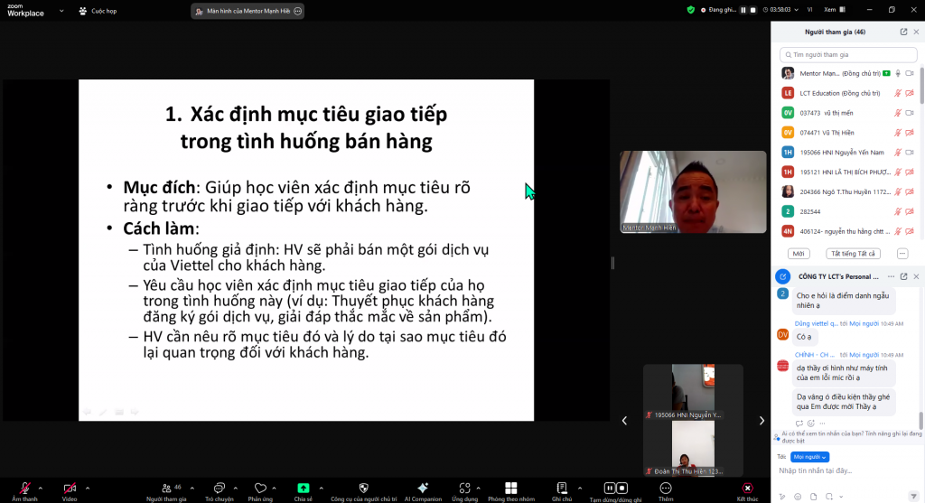The height and width of the screenshot is (503, 925).
Task: Launch AI Companion sparkle icon
Action: [423, 489]
